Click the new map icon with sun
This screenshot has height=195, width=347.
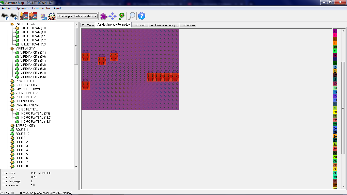coord(24,16)
